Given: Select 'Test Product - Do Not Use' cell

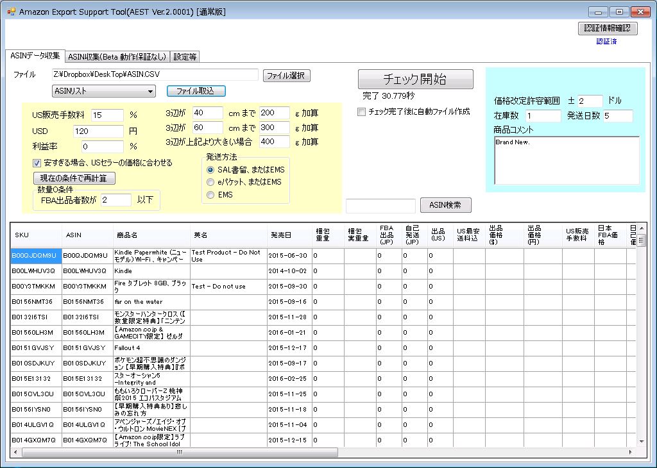Looking at the screenshot, I should click(228, 256).
